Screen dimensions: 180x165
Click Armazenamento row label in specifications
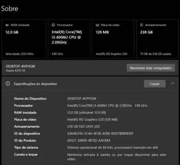coord(27,127)
